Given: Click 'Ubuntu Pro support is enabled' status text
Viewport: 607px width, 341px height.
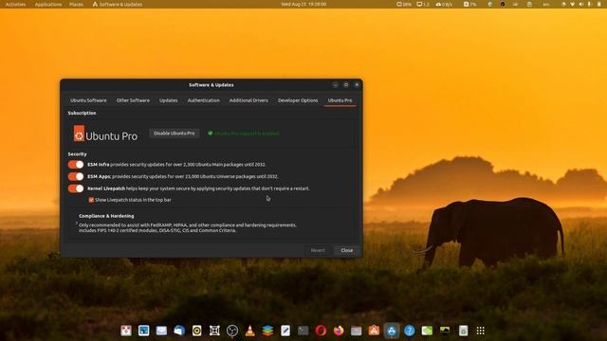Looking at the screenshot, I should pyautogui.click(x=247, y=134).
